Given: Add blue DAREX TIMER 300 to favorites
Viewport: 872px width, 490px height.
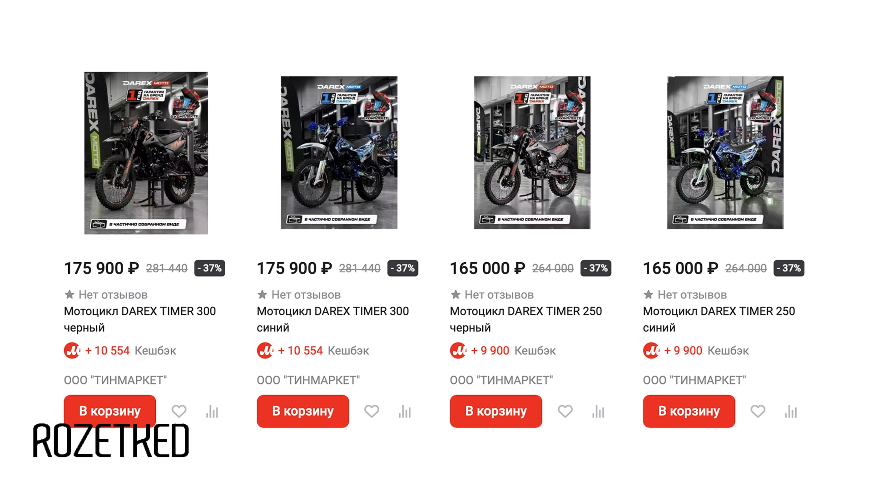Looking at the screenshot, I should [x=372, y=411].
